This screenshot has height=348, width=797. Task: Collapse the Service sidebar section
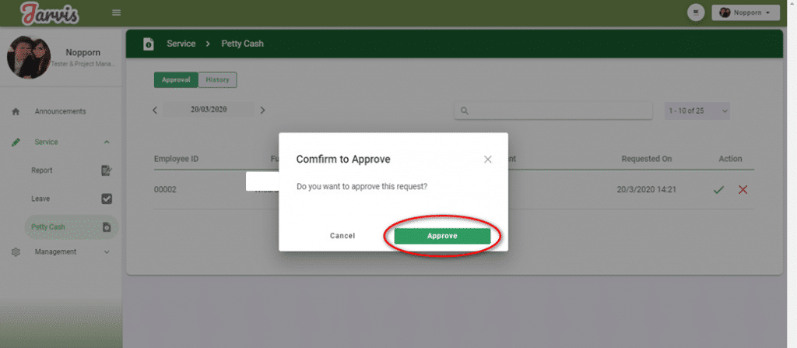[107, 142]
